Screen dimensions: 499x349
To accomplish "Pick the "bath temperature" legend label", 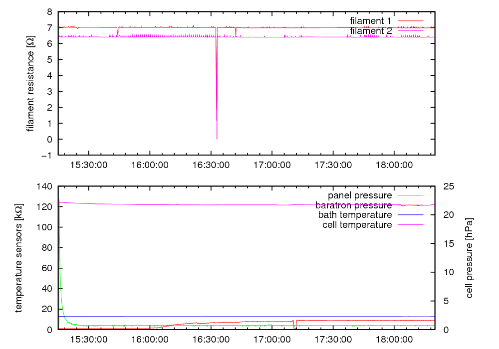I will coord(355,215).
